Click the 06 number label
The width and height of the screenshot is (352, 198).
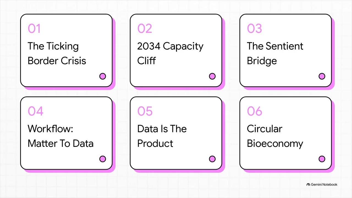[x=255, y=111]
